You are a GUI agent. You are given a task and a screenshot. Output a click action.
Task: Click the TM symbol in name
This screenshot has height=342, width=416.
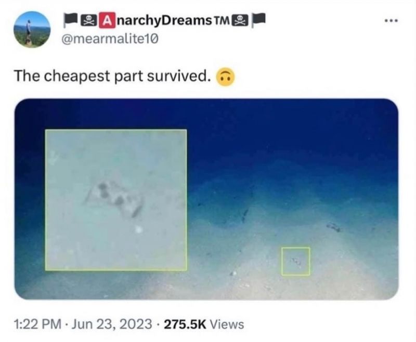pos(223,20)
